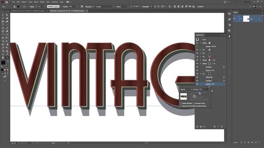264x148 pixels.
Task: Open stroke weight dropdown in control bar
Action: pos(45,7)
